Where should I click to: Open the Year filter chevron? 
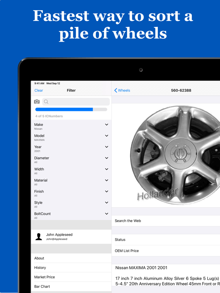(x=107, y=147)
